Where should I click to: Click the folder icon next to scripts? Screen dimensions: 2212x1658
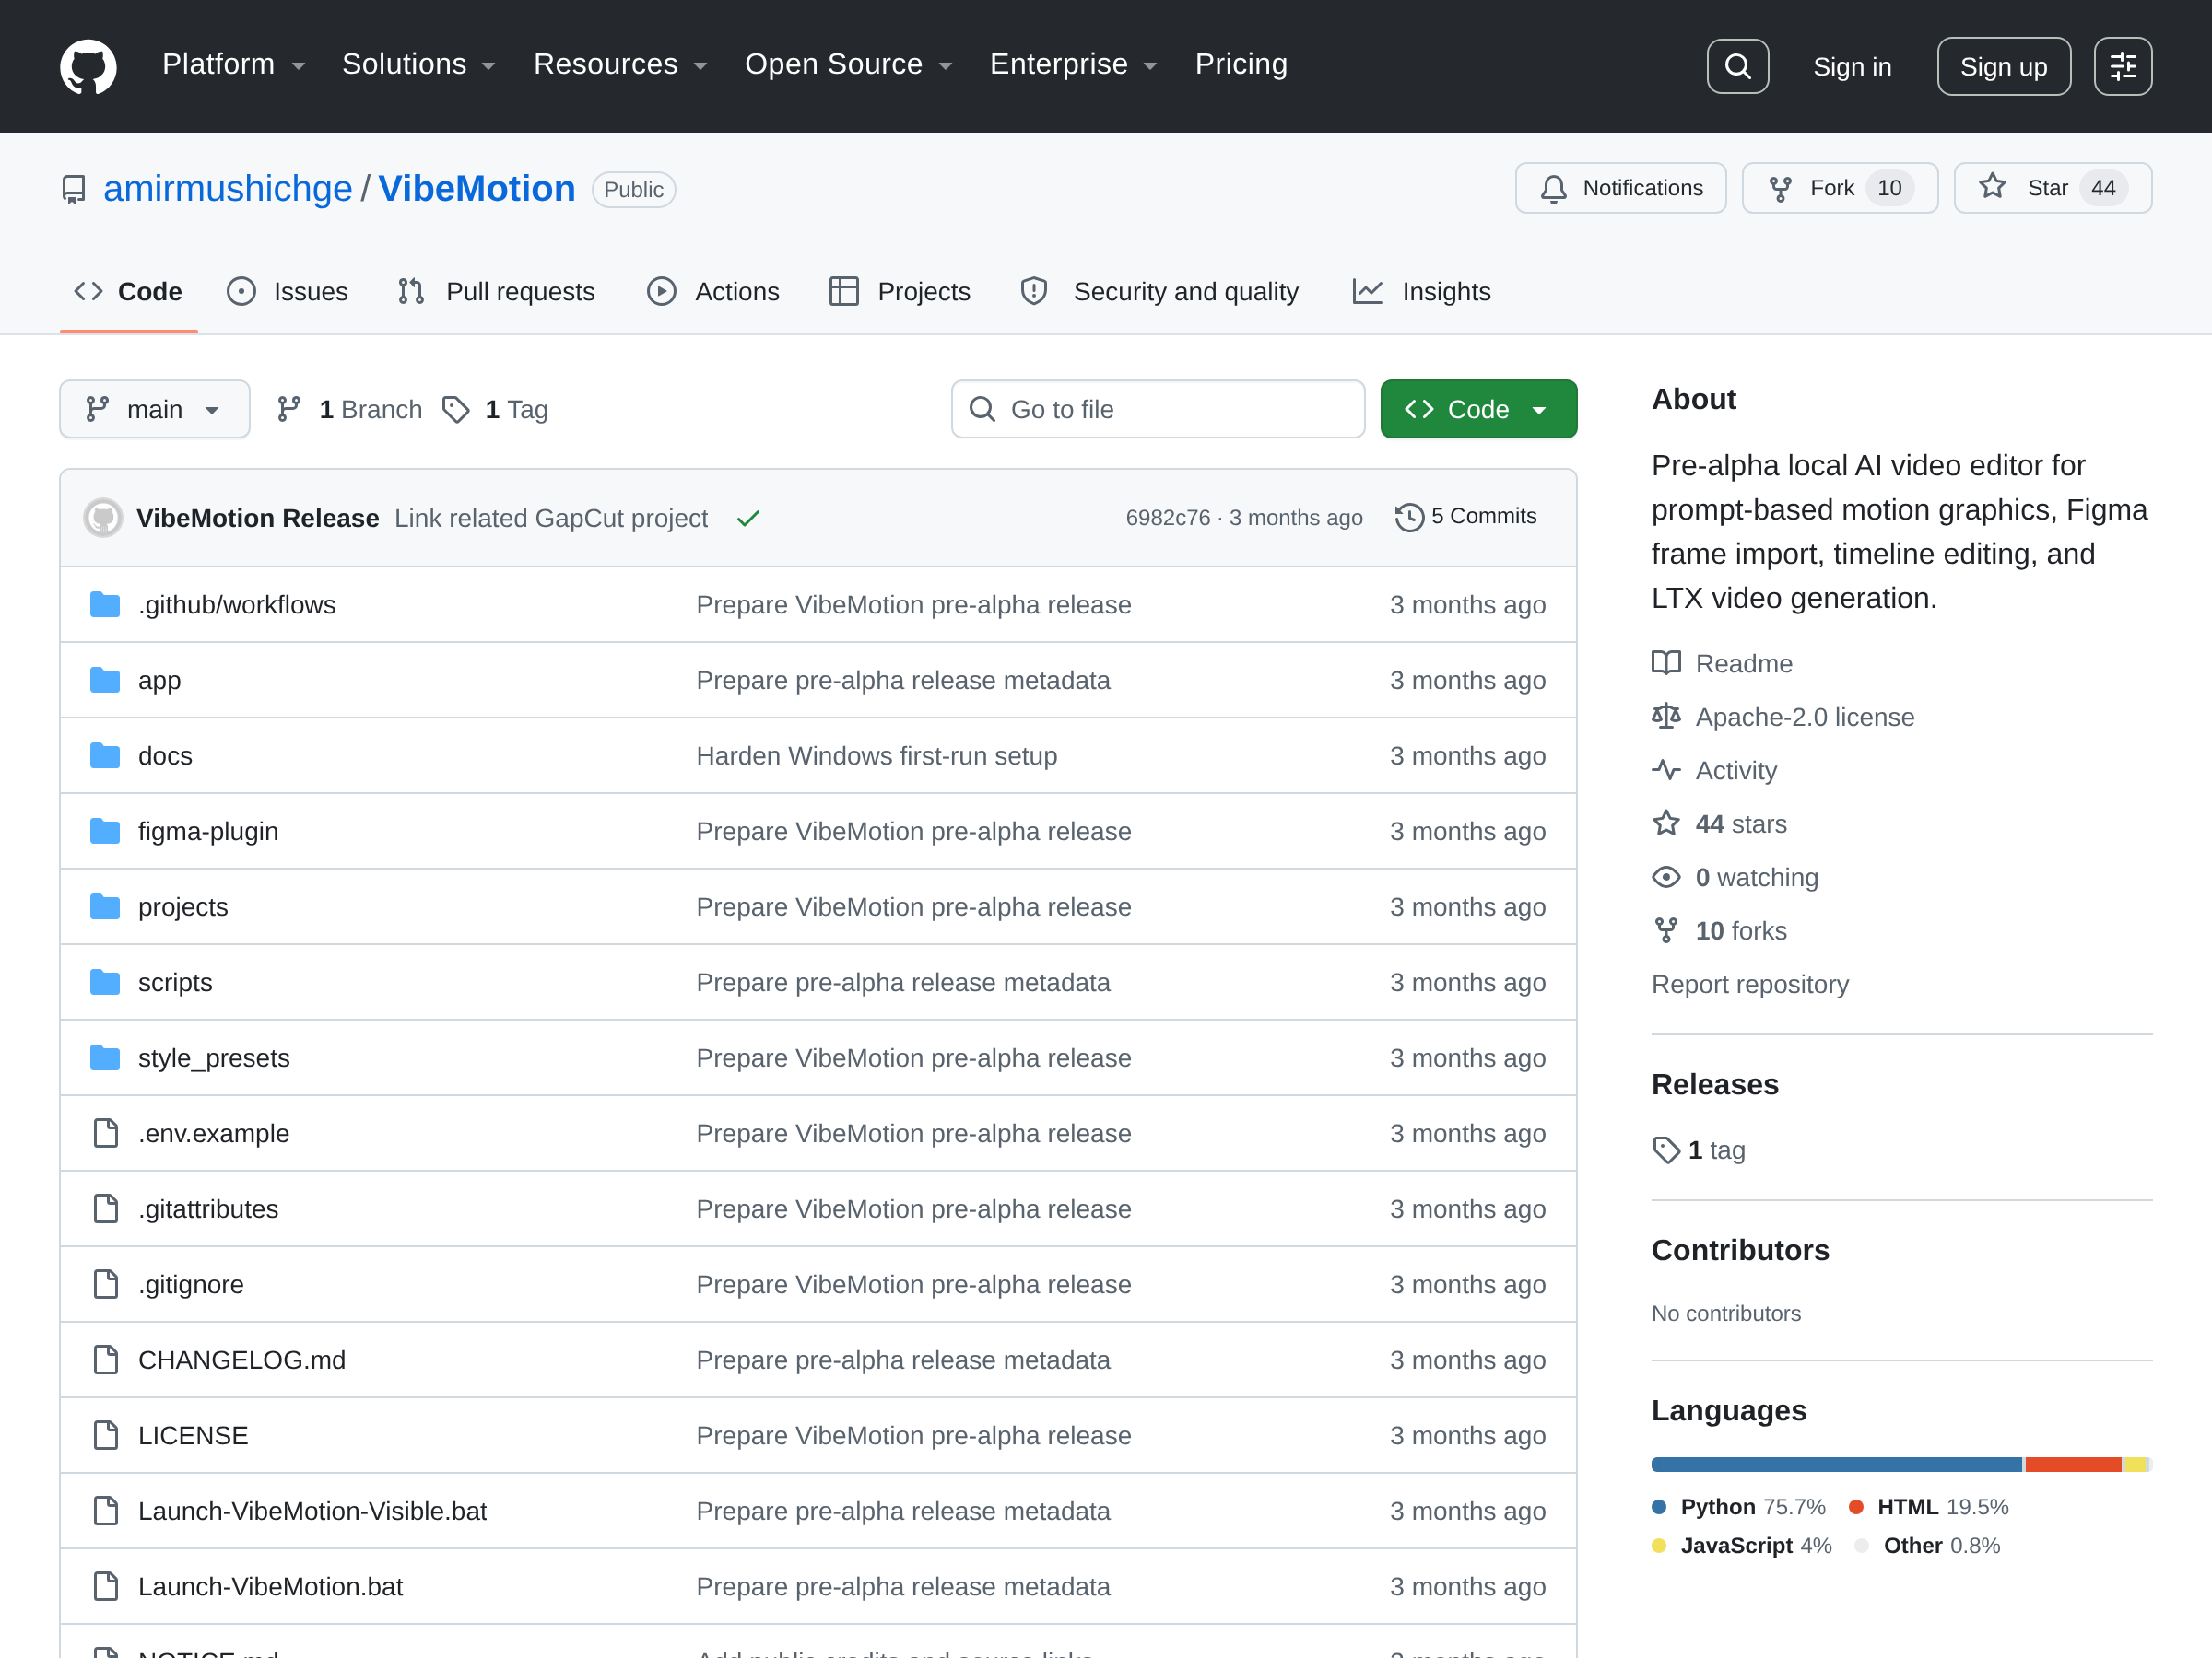click(x=105, y=981)
